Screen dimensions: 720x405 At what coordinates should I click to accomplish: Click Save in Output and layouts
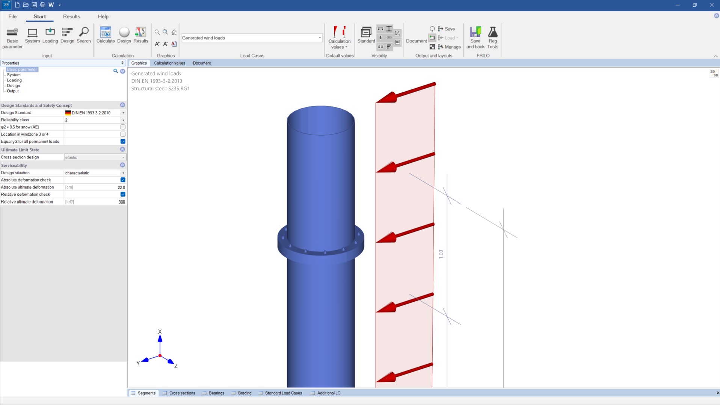tap(447, 29)
